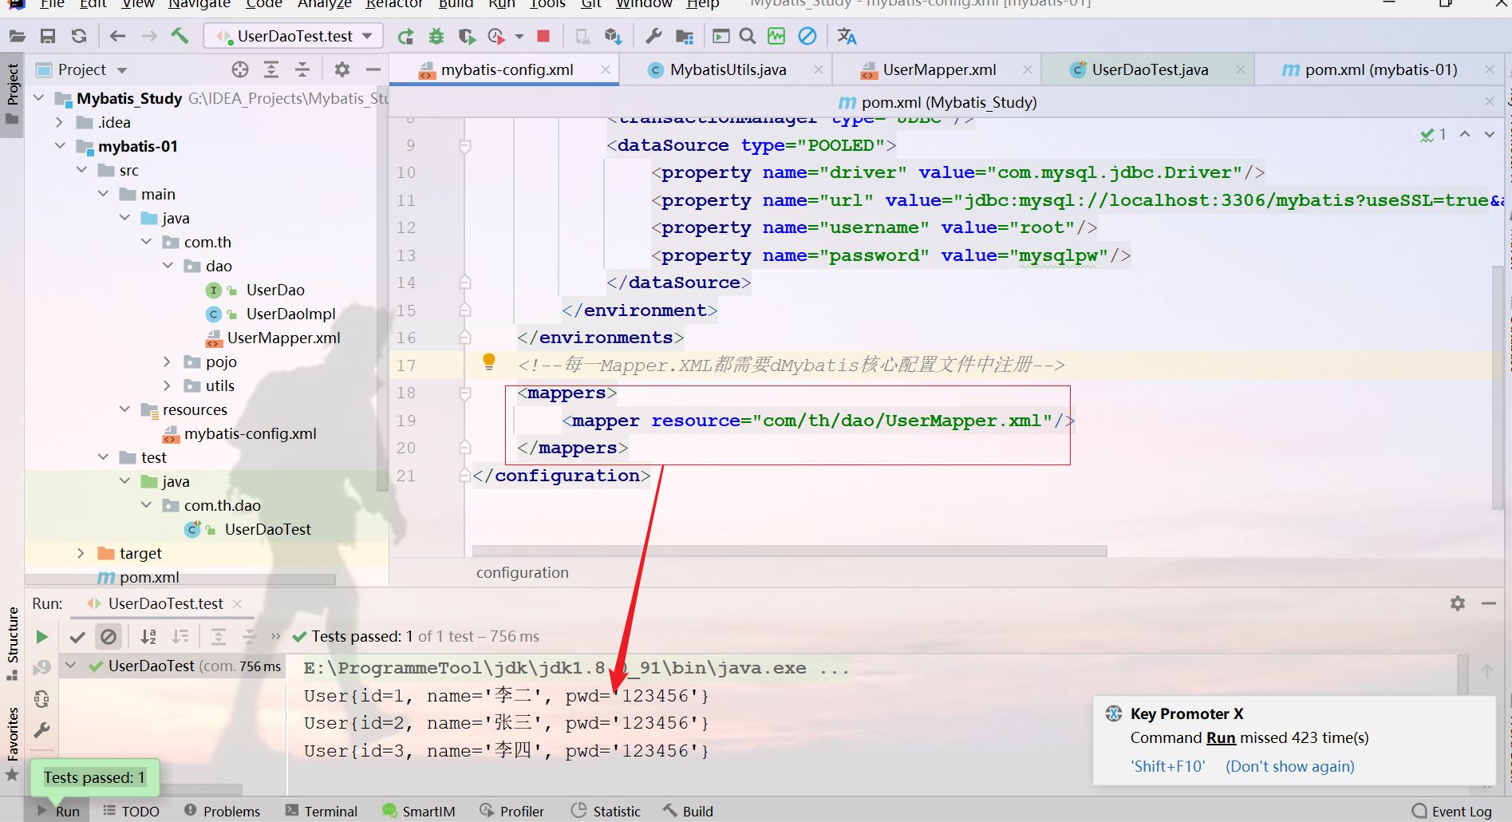The height and width of the screenshot is (822, 1512).
Task: Click the editor horizontal scrollbar
Action: (x=788, y=551)
